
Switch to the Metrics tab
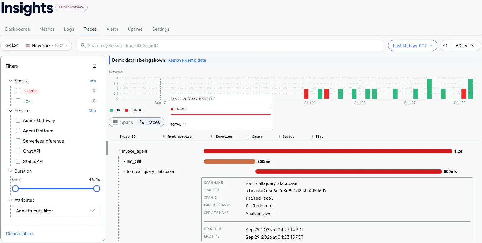[x=47, y=29]
